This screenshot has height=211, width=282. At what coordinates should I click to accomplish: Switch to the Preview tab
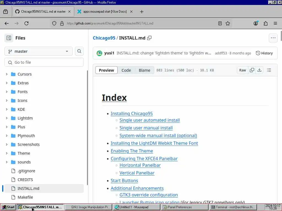[x=106, y=70]
